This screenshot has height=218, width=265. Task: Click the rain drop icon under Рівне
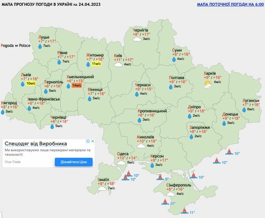tap(59, 62)
